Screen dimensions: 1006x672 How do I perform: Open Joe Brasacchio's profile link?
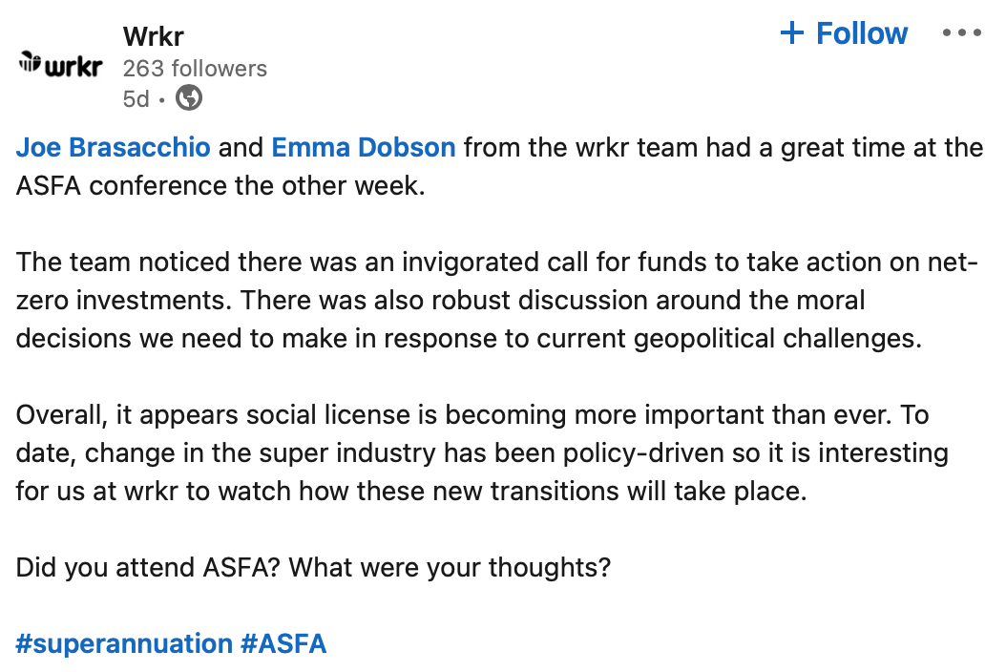coord(113,147)
